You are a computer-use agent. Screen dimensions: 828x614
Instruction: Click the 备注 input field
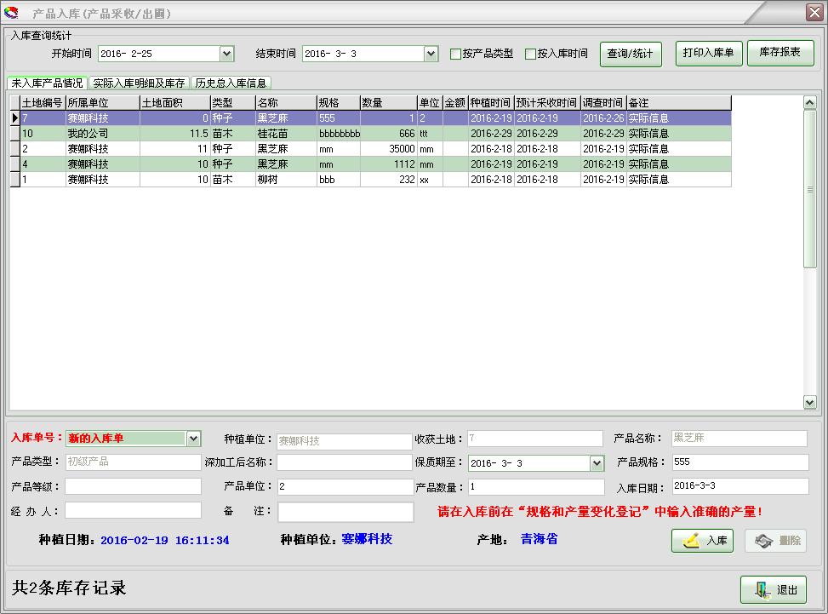(345, 512)
